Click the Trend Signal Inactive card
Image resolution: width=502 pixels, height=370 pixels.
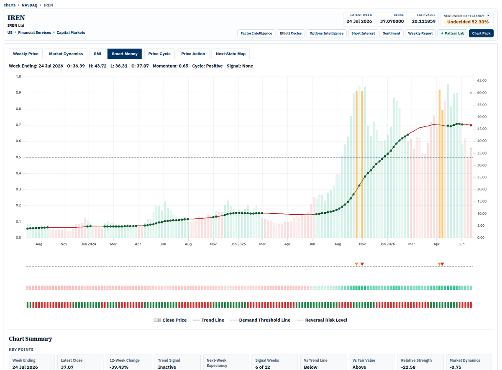[177, 362]
